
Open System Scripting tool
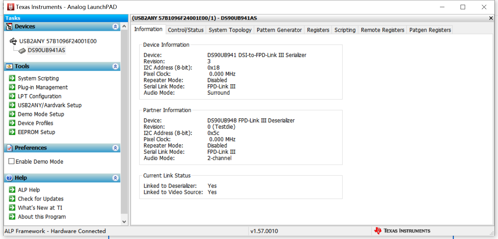[38, 78]
